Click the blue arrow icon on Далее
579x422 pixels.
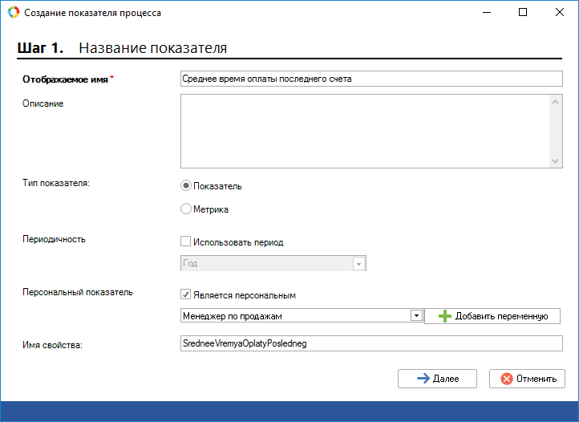click(423, 379)
